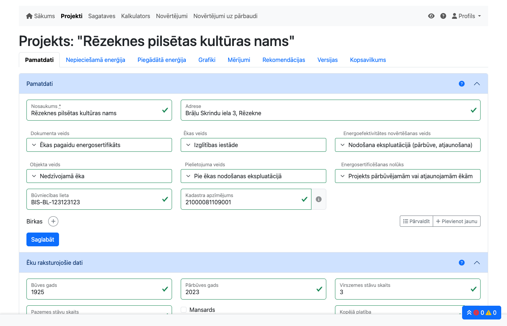Switch to the Grafiki tab
Viewport: 507px width, 326px height.
point(207,60)
